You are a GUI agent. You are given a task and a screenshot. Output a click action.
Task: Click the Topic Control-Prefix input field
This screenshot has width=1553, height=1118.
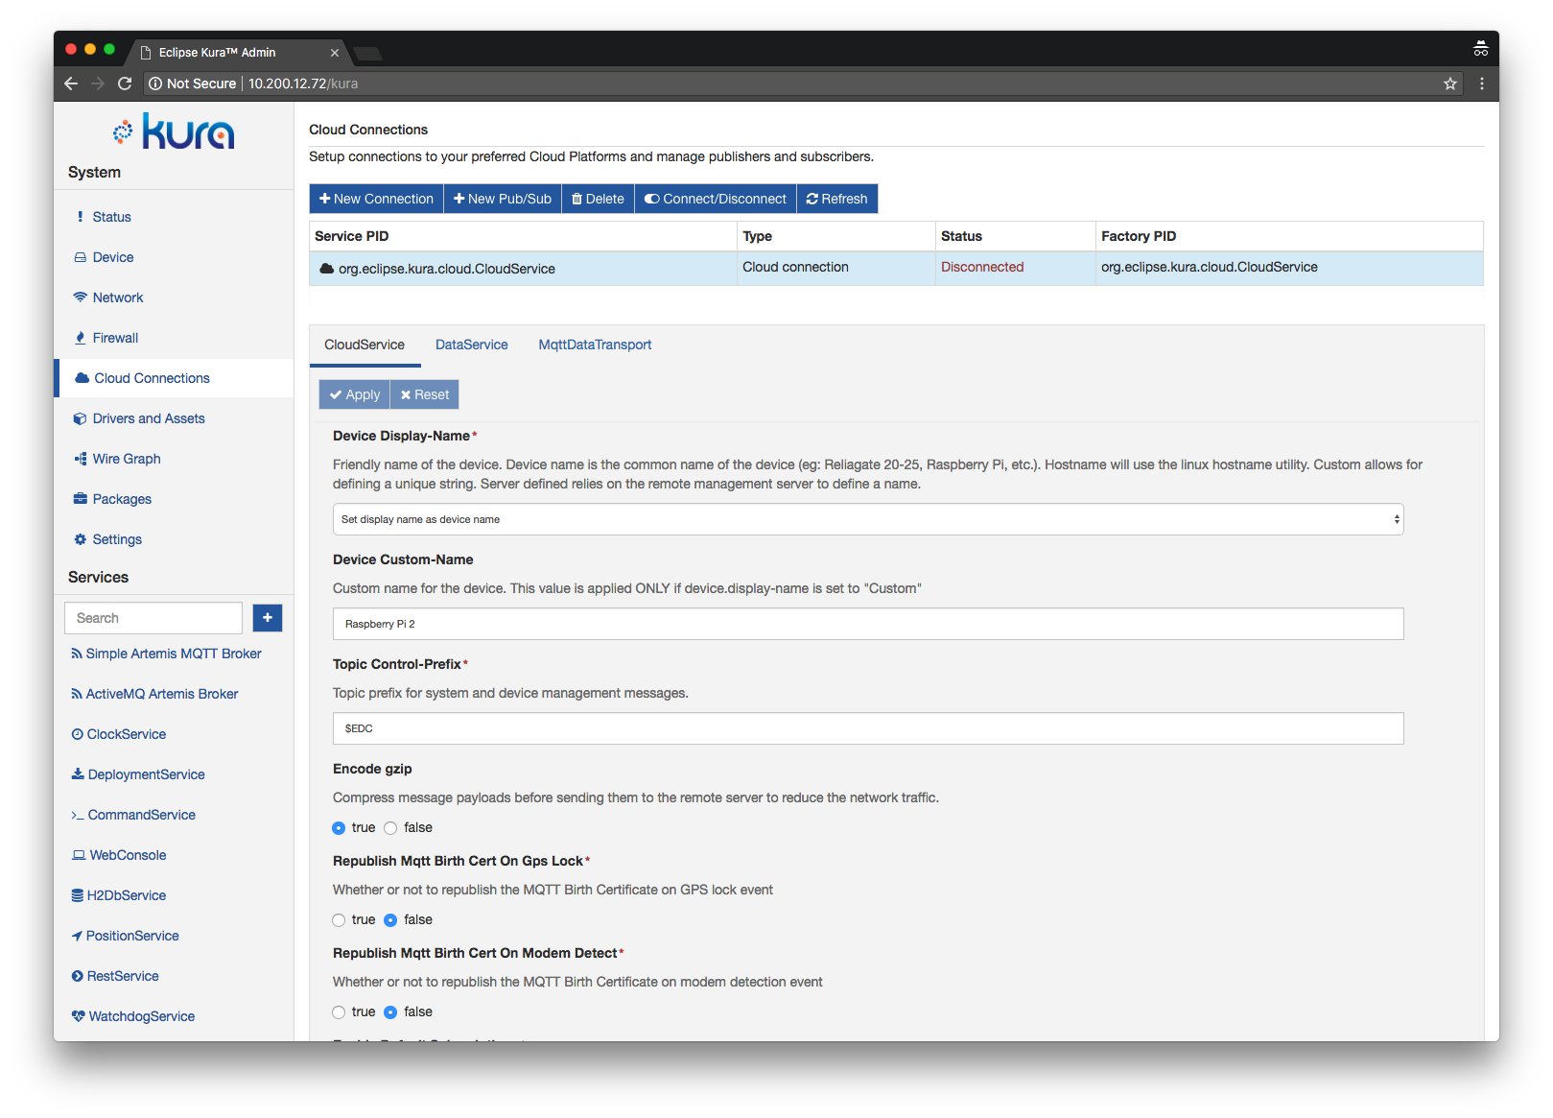click(868, 728)
